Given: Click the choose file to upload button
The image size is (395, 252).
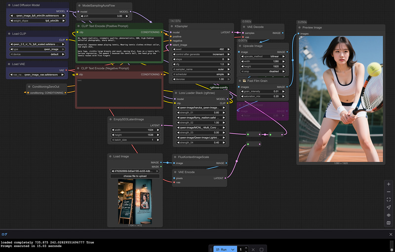Looking at the screenshot, I should pos(135,176).
